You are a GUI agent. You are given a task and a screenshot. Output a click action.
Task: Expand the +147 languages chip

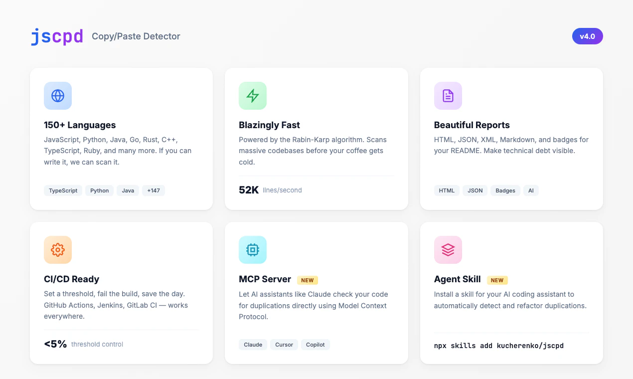[154, 190]
